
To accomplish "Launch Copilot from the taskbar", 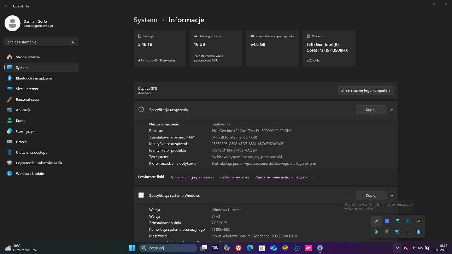I will [x=227, y=248].
